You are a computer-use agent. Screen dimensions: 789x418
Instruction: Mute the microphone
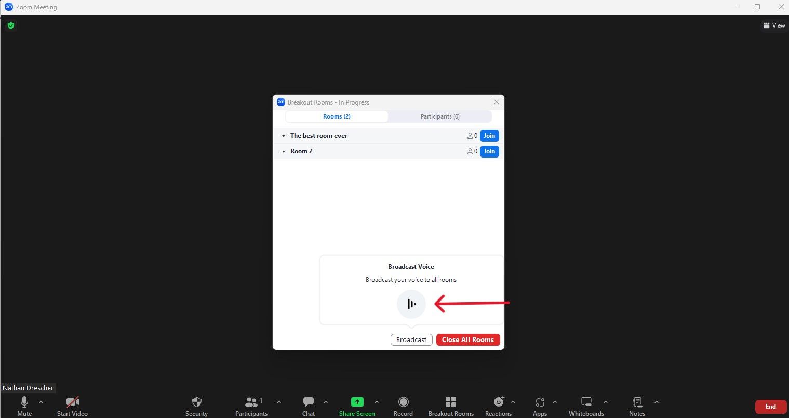point(24,402)
